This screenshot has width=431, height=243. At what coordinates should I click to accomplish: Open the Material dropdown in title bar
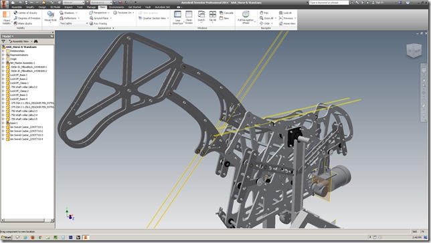pos(74,3)
